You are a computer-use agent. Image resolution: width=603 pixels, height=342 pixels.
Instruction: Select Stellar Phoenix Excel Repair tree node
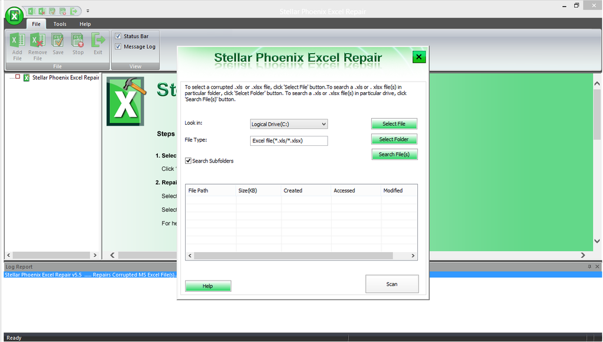pos(66,77)
